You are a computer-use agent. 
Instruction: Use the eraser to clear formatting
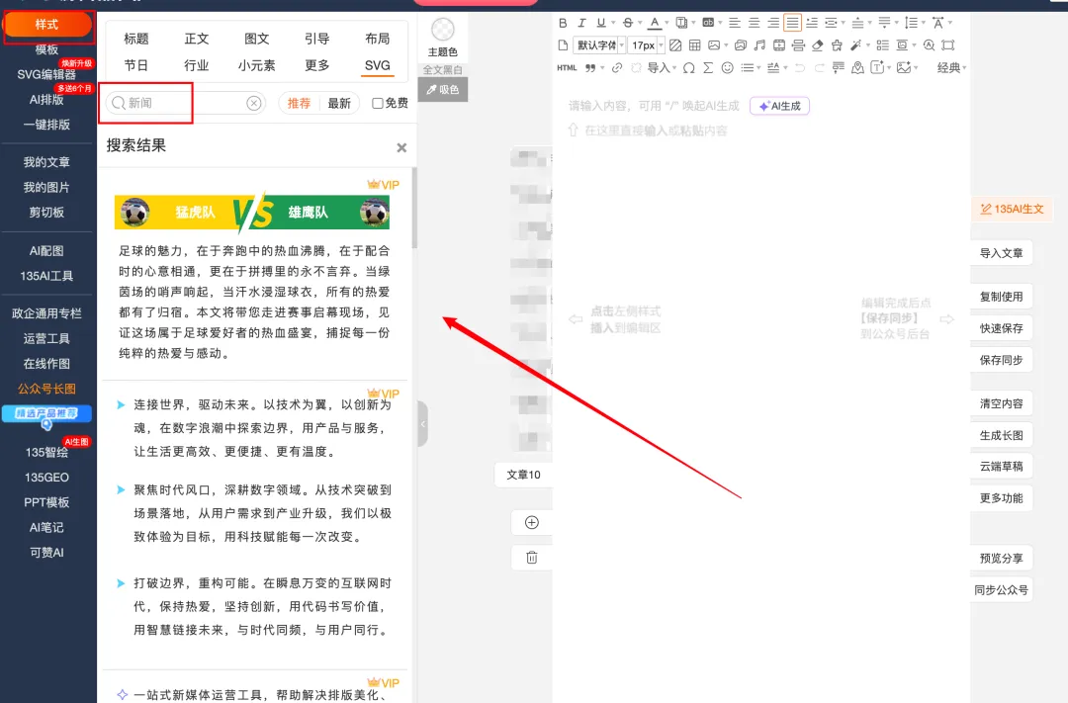818,45
